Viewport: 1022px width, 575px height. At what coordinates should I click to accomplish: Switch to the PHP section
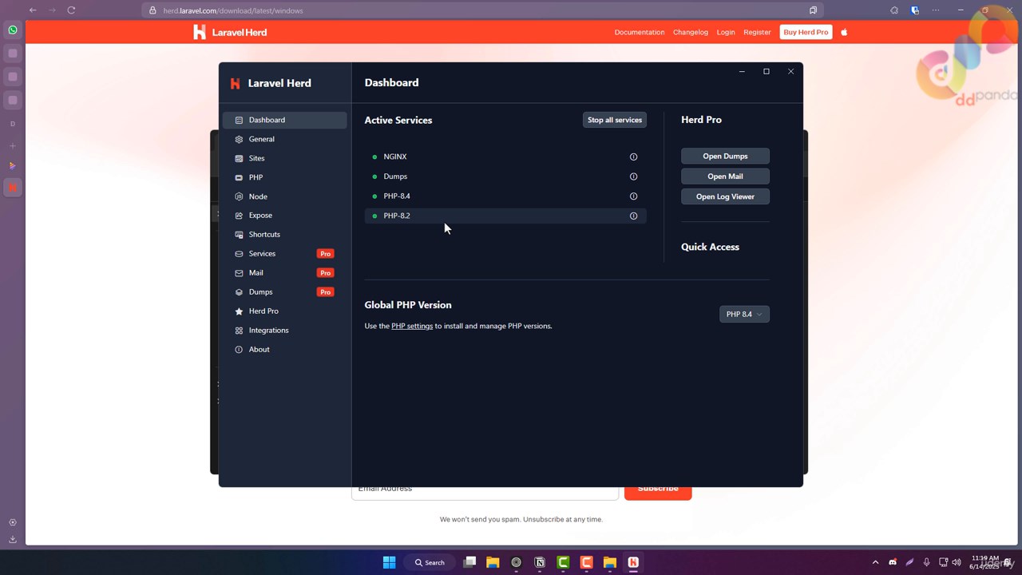[x=284, y=177]
